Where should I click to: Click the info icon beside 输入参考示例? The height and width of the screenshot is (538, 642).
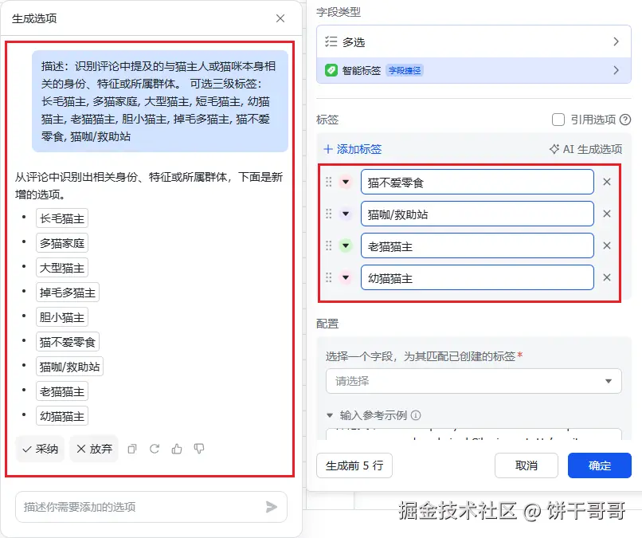416,415
